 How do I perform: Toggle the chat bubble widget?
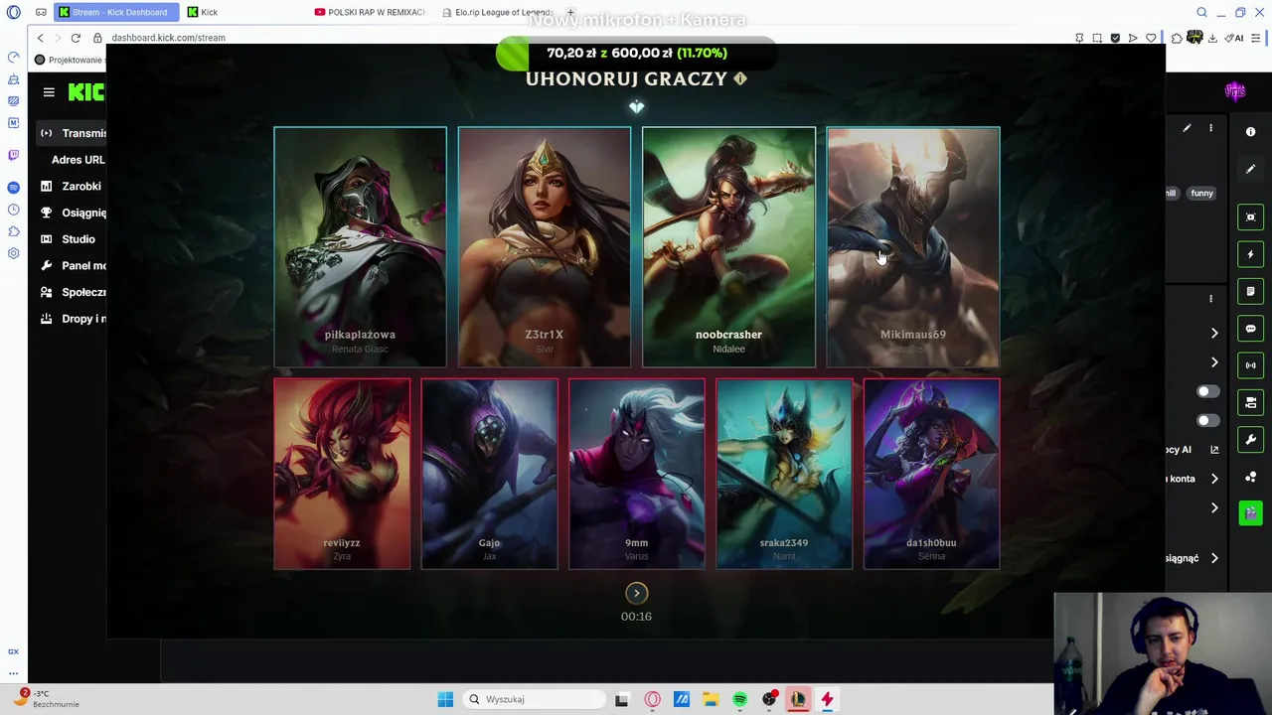[x=1251, y=329]
